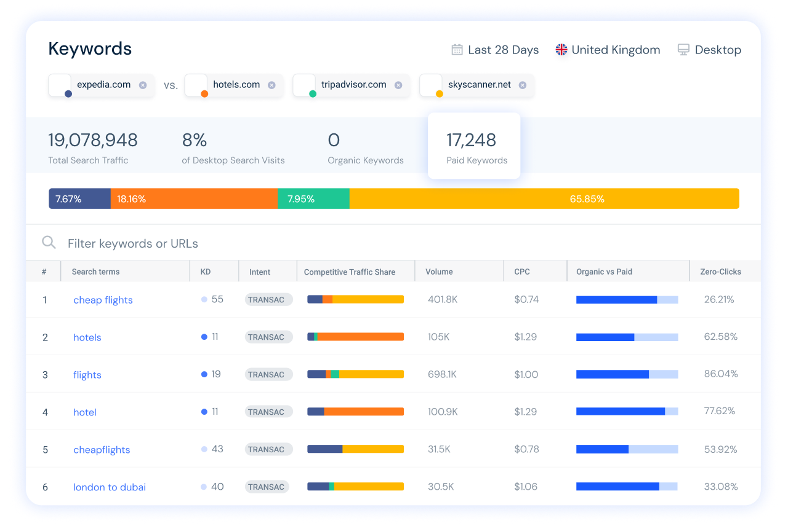The image size is (788, 526).
Task: Open the flights keyword link
Action: (x=87, y=375)
